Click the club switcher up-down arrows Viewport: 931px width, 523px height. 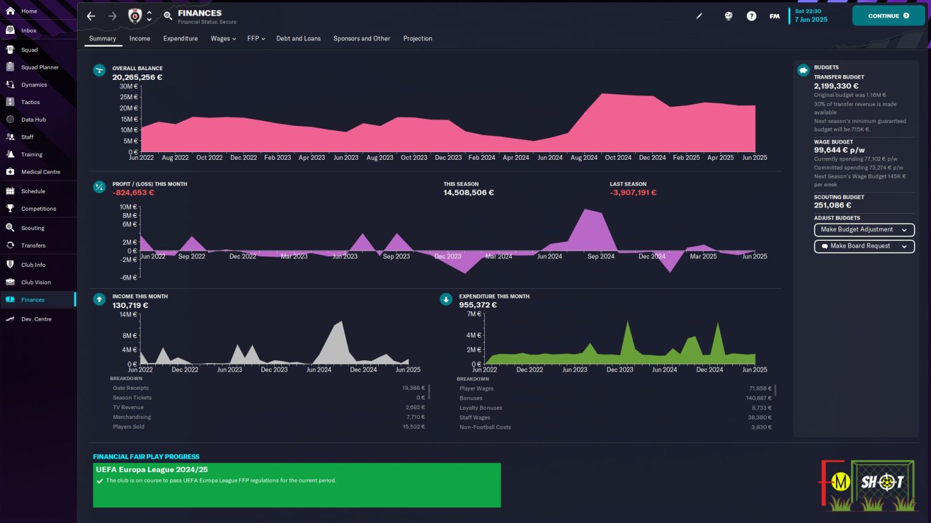pyautogui.click(x=150, y=16)
